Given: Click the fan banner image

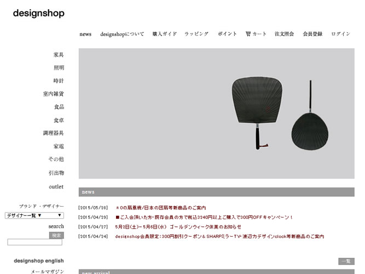Looking at the screenshot, I should [217, 113].
